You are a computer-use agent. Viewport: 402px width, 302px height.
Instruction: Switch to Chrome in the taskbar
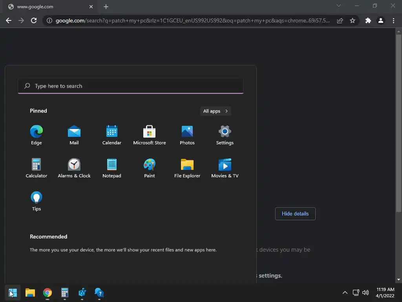(x=48, y=293)
